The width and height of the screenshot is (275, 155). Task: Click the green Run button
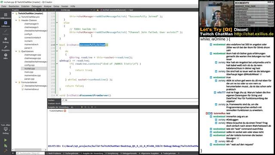(x=6, y=140)
